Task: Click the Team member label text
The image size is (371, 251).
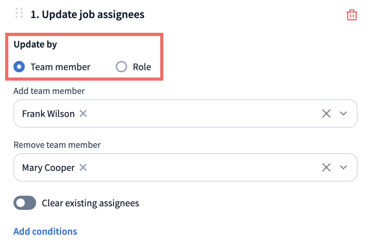Action: click(60, 67)
